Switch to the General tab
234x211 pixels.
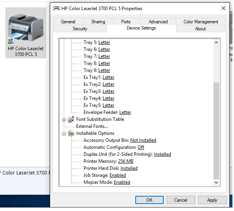tap(68, 22)
